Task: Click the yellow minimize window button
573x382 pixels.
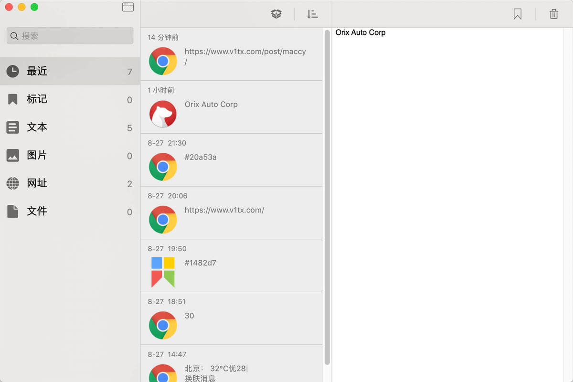Action: pyautogui.click(x=21, y=7)
